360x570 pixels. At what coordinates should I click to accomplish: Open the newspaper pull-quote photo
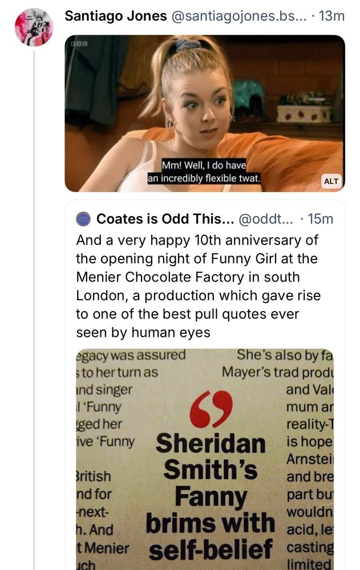205,456
